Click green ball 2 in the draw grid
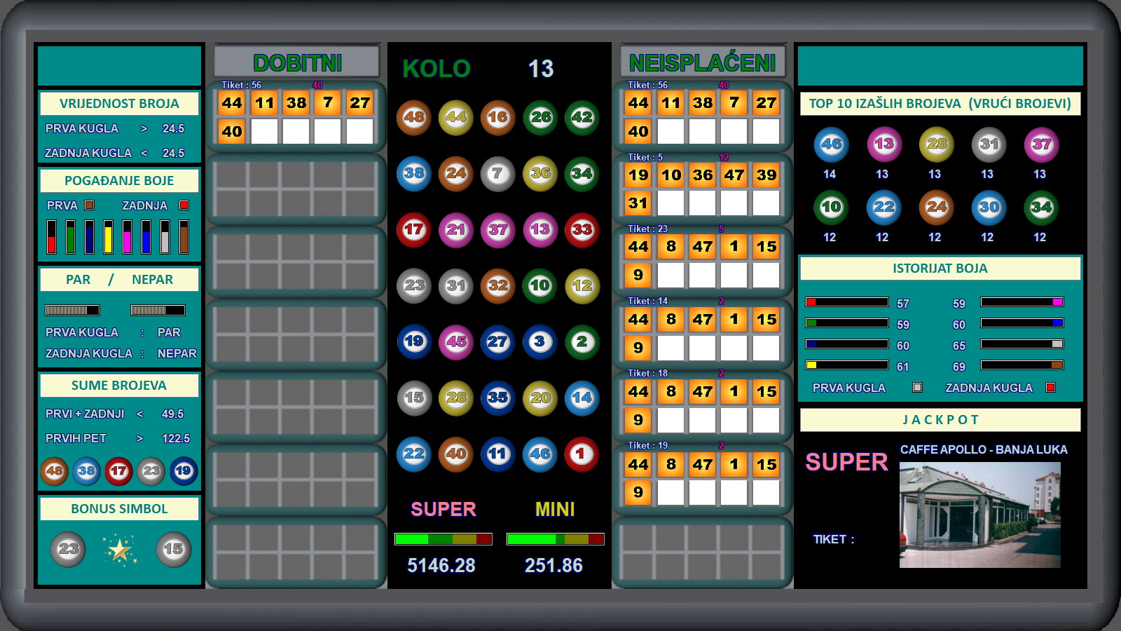Image resolution: width=1121 pixels, height=631 pixels. coord(582,341)
